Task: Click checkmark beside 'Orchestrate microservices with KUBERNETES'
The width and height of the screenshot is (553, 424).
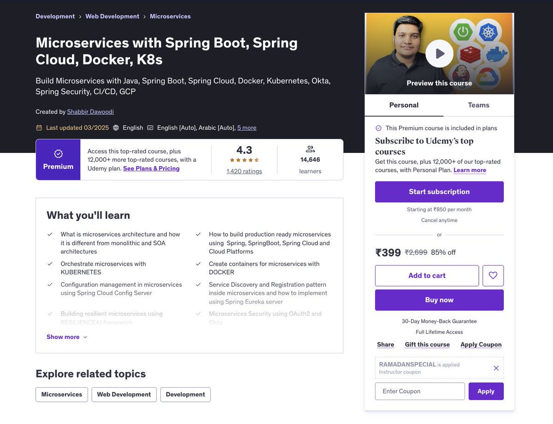Action: (50, 264)
